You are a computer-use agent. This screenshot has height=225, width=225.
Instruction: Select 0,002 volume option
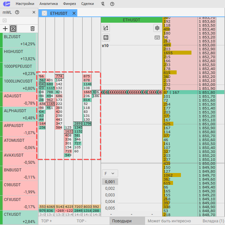(110, 188)
